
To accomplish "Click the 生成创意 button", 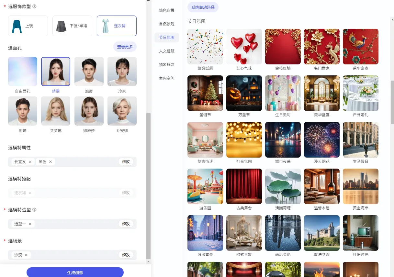I will [x=75, y=272].
